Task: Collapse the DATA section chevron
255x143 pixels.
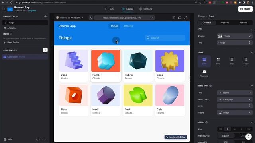Action: [x=251, y=29]
